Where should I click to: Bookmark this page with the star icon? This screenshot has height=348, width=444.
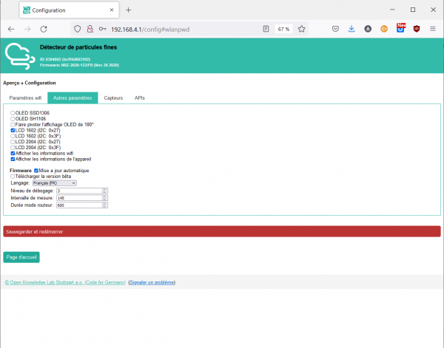click(302, 29)
